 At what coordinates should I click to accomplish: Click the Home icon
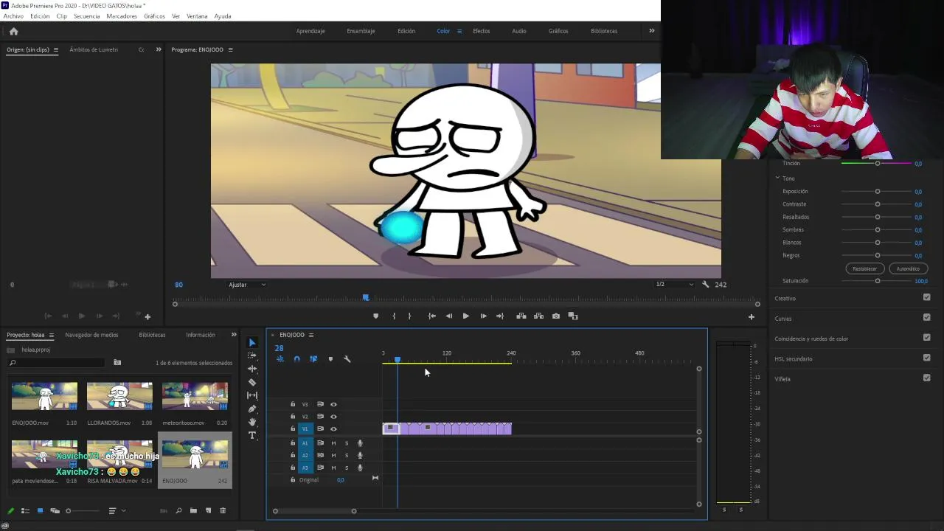13,31
